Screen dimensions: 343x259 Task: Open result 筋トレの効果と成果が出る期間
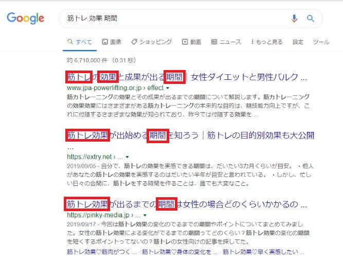tap(187, 77)
